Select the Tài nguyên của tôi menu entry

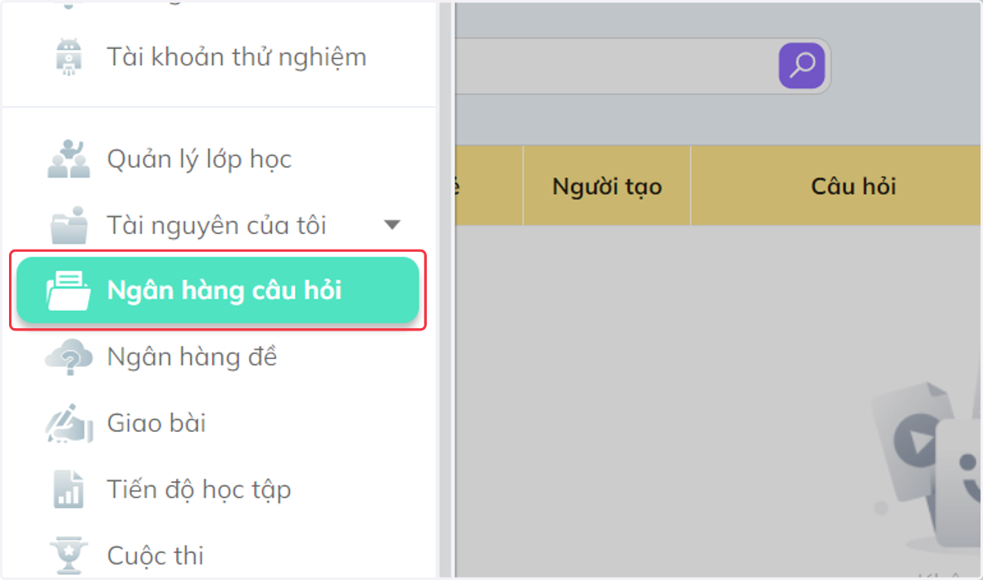(x=218, y=225)
